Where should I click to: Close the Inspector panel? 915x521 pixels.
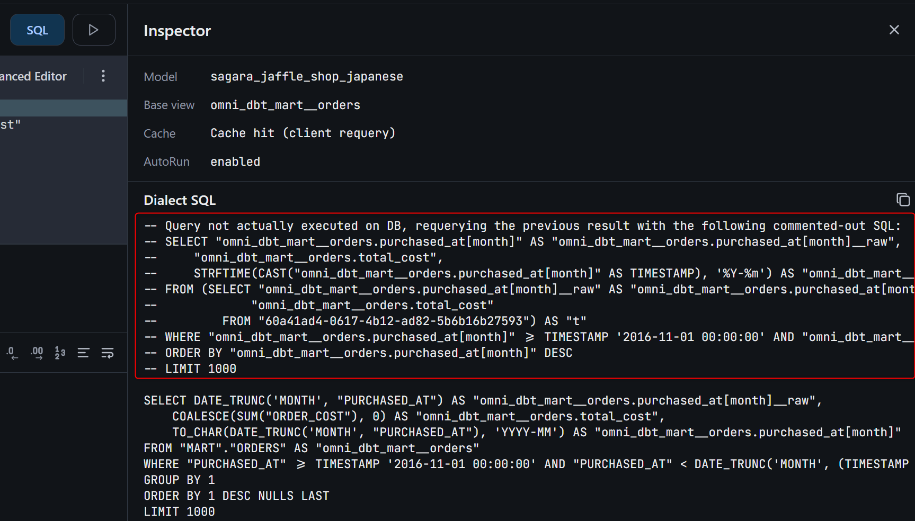(x=894, y=30)
